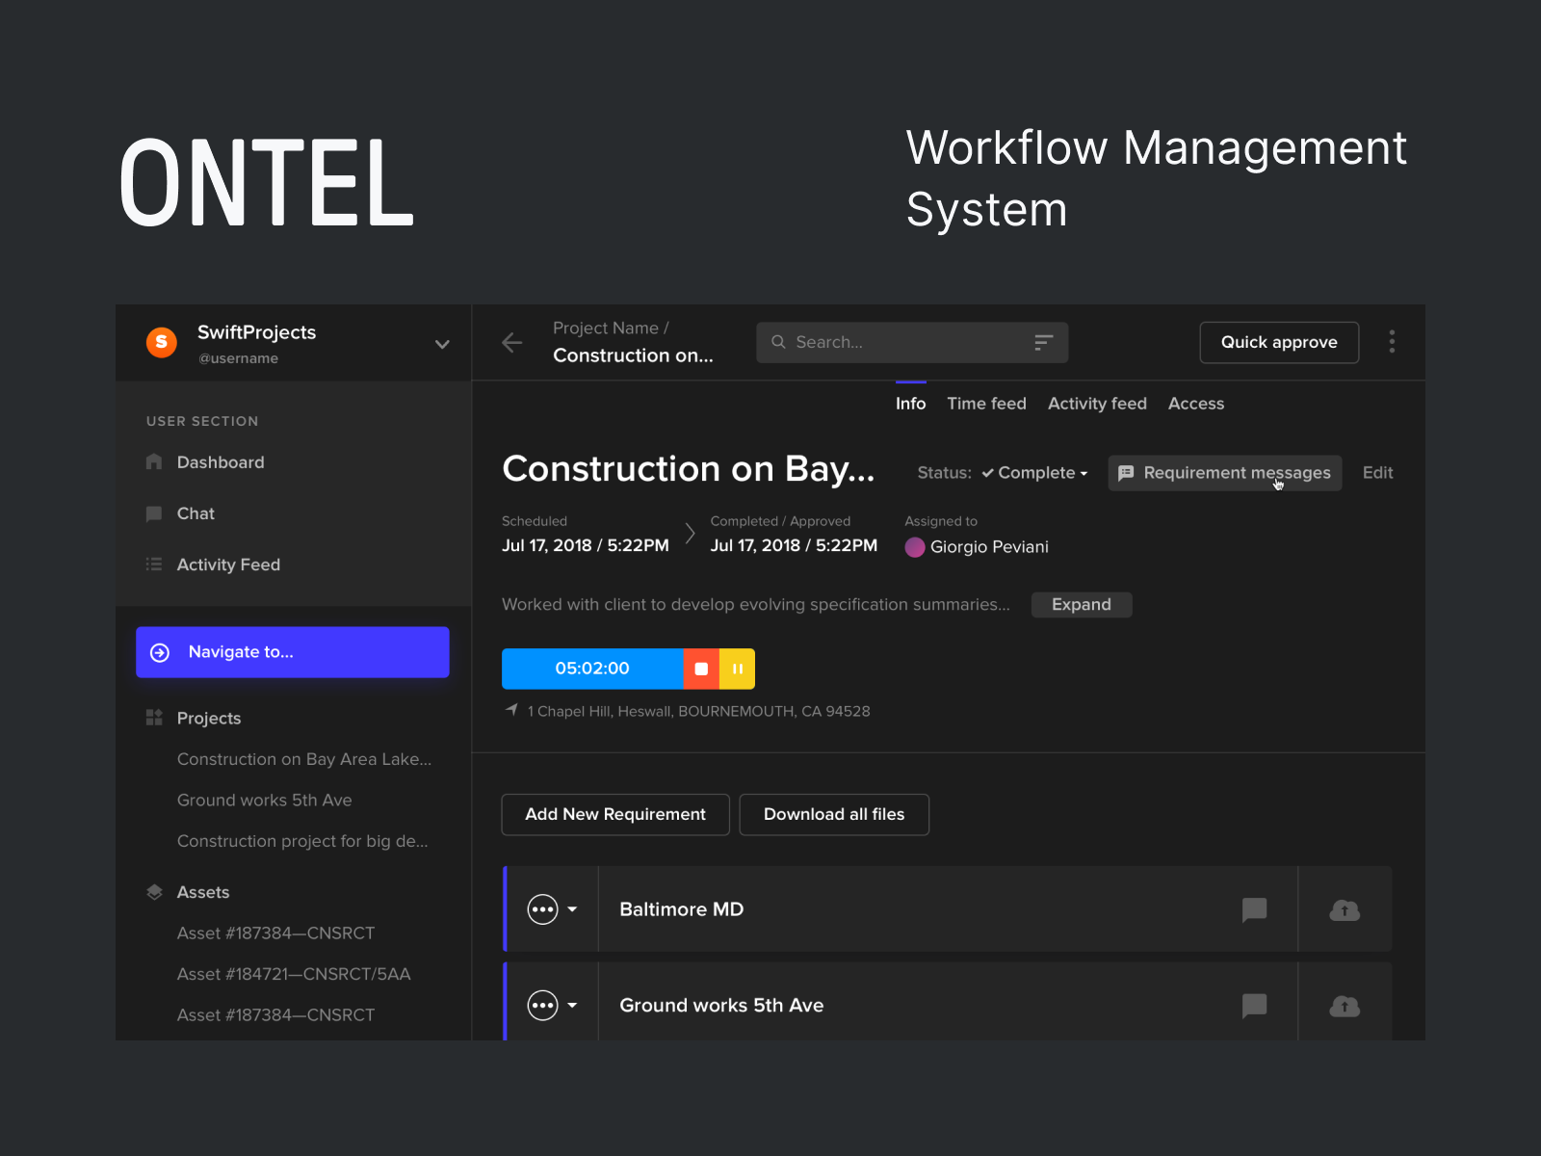Image resolution: width=1541 pixels, height=1156 pixels.
Task: Go back with the left arrow
Action: click(512, 342)
